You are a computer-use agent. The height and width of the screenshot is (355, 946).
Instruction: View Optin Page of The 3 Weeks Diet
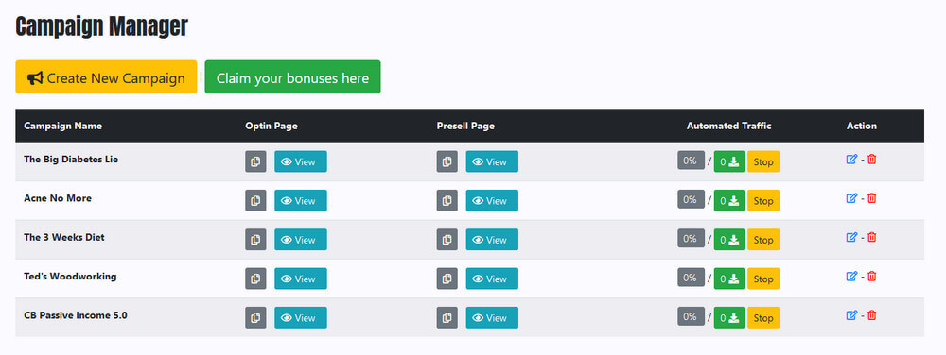[x=301, y=240]
